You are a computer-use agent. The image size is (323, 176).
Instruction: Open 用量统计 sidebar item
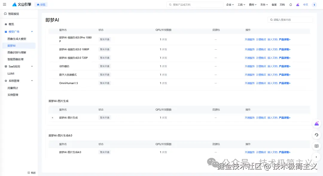(13, 88)
